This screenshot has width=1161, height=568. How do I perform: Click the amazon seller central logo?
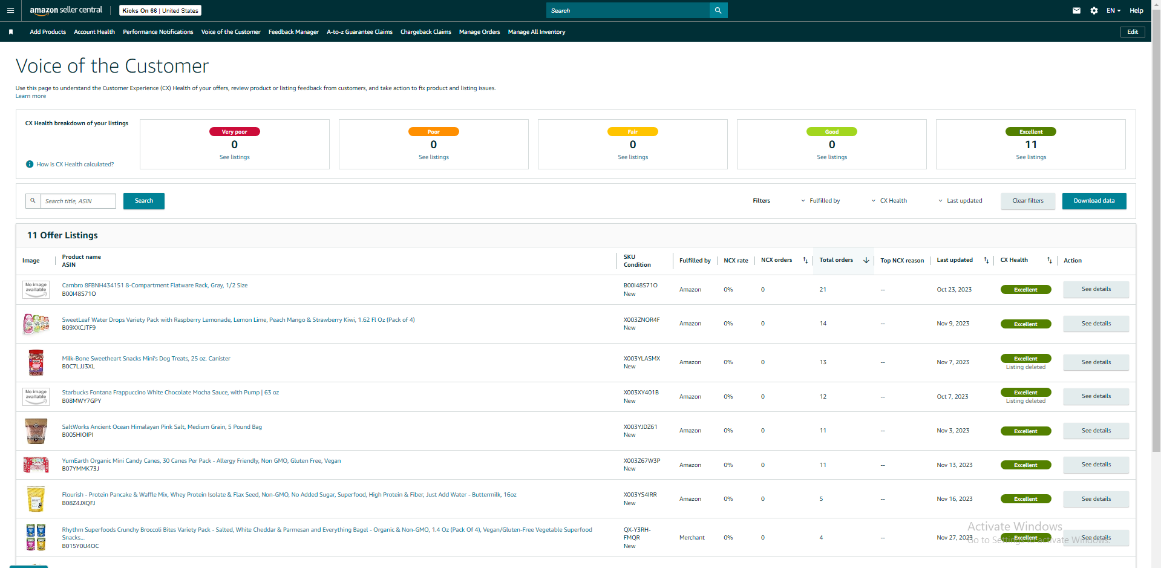(66, 10)
